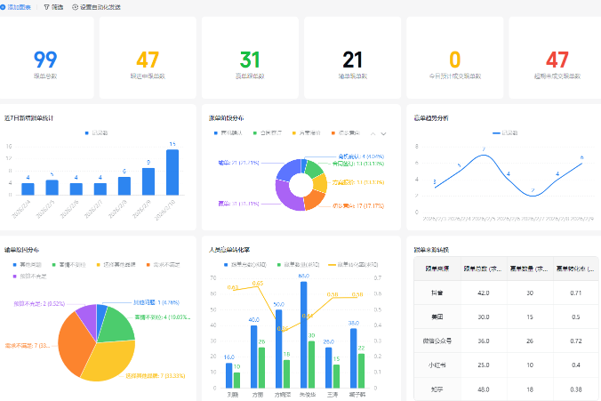The image size is (601, 401).
Task: Toggle the blue legend item in the donut chart
Action: coord(228,133)
